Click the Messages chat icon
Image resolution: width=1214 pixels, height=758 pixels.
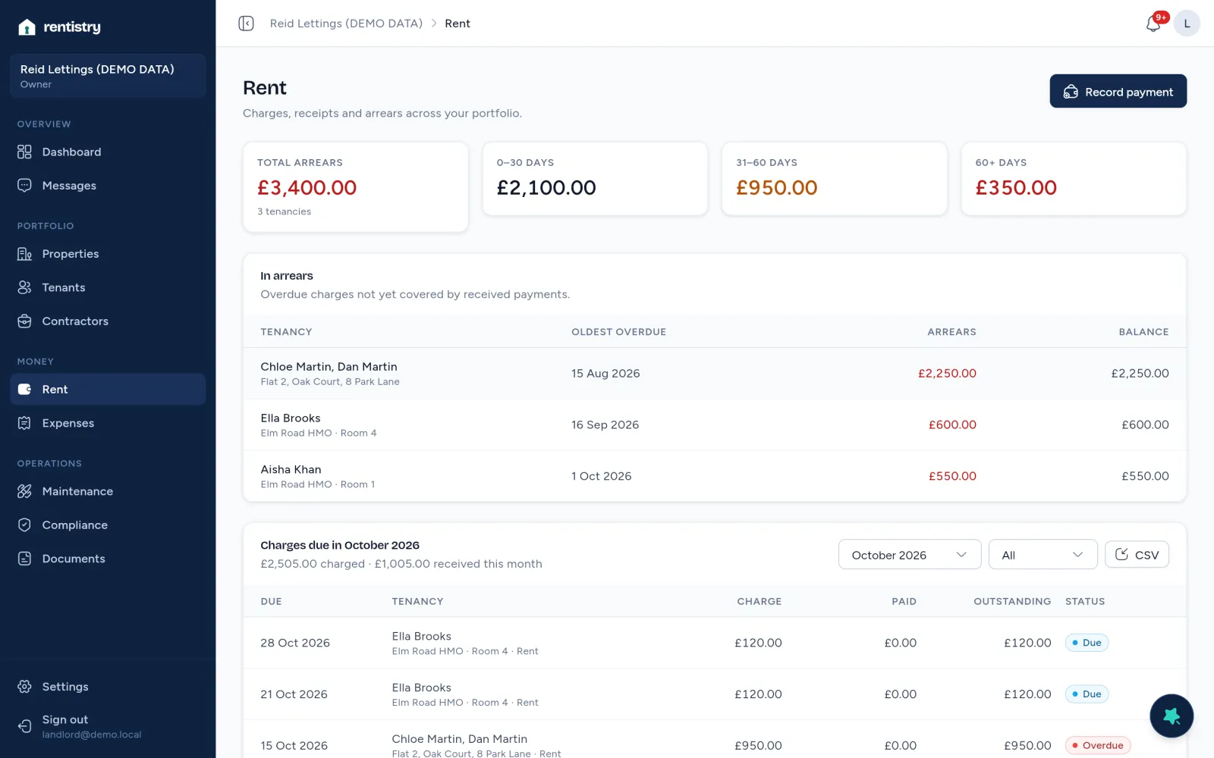tap(24, 186)
